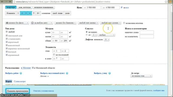
Task: Toggle the кирпично-монолитный checkbox
Action: (6, 48)
